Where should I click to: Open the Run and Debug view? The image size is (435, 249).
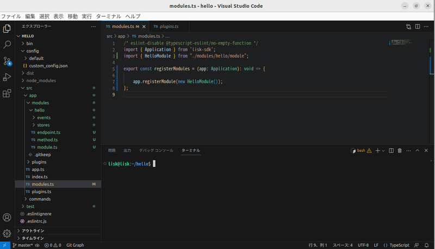click(x=7, y=77)
